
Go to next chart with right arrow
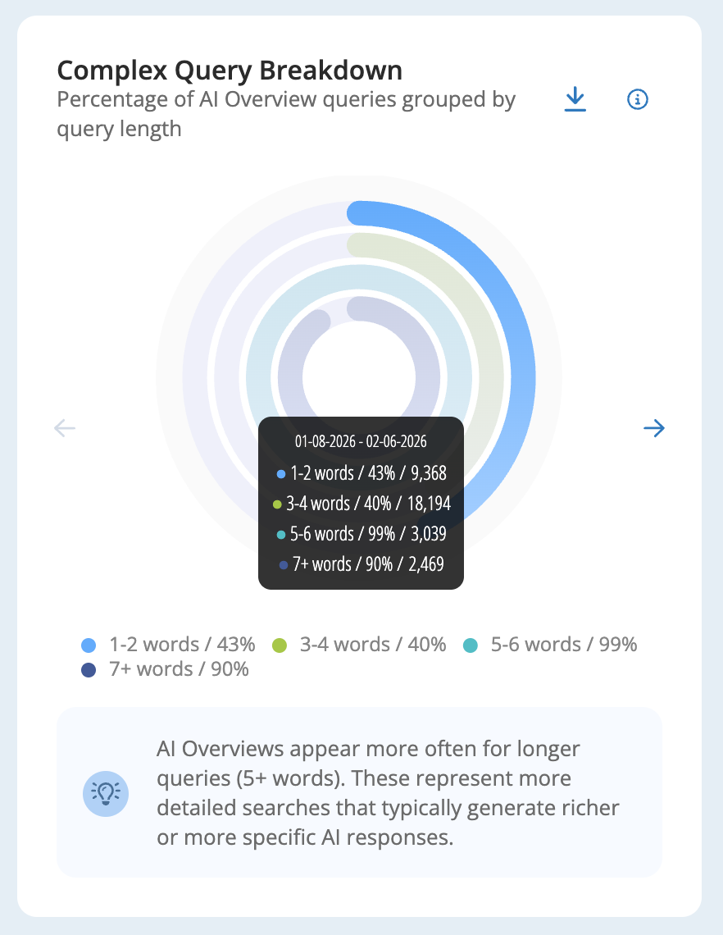[x=654, y=428]
